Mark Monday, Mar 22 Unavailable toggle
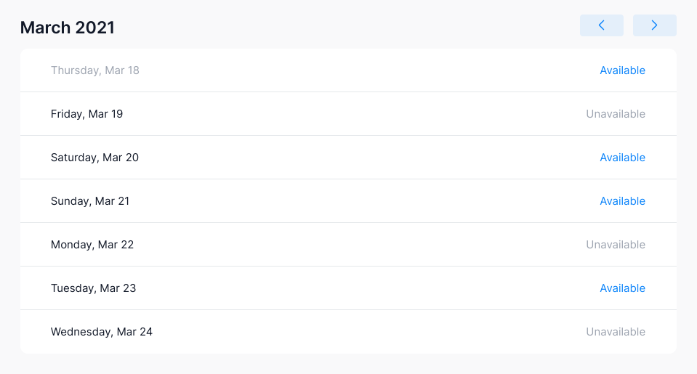Viewport: 697px width, 374px height. 616,245
